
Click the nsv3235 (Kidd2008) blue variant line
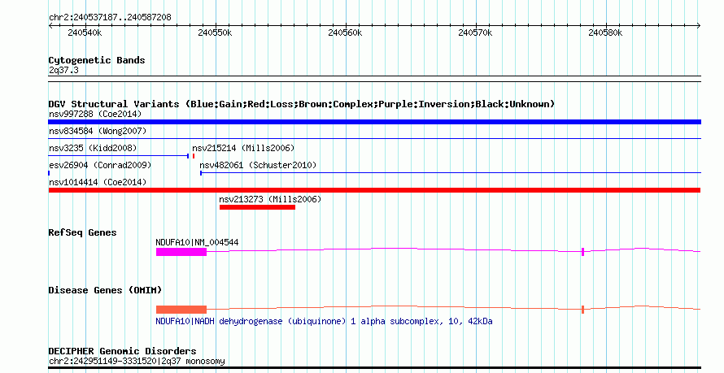click(x=119, y=156)
